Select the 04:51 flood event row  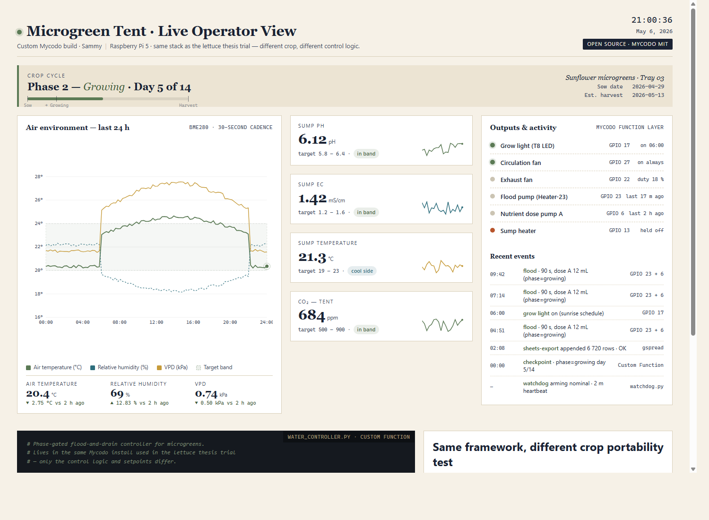tap(577, 330)
